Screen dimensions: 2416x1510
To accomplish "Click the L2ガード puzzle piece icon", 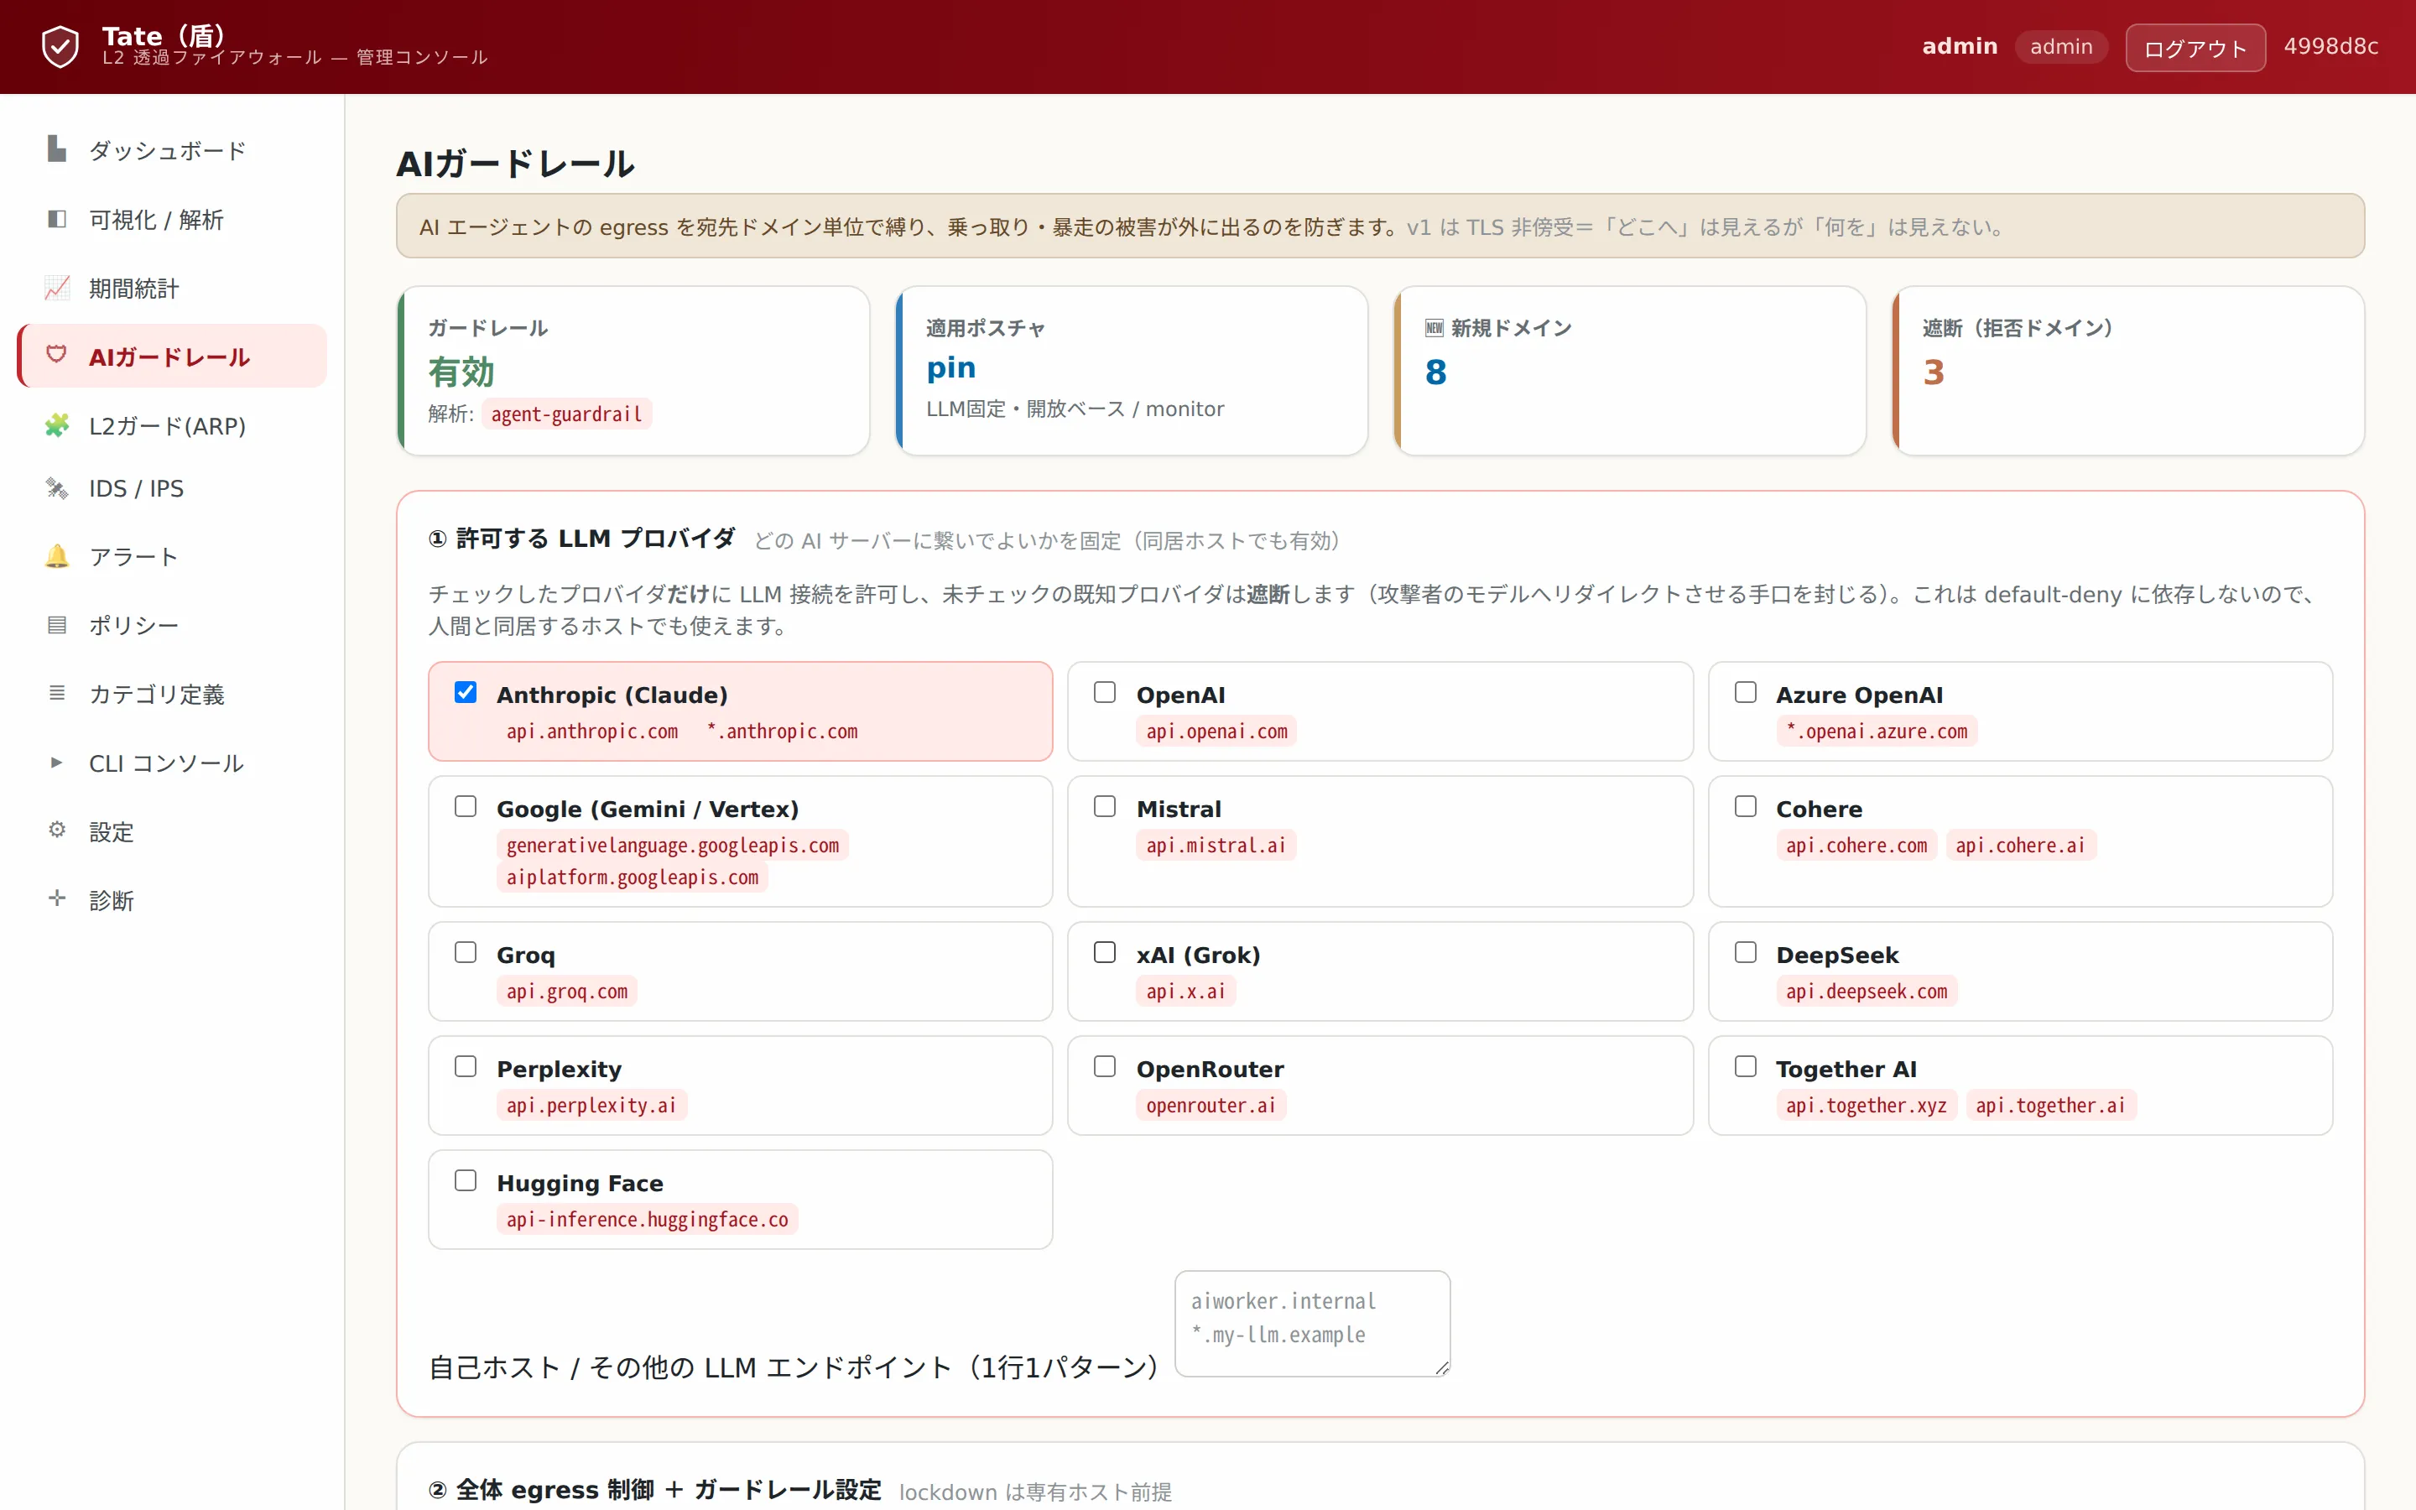I will click(57, 425).
